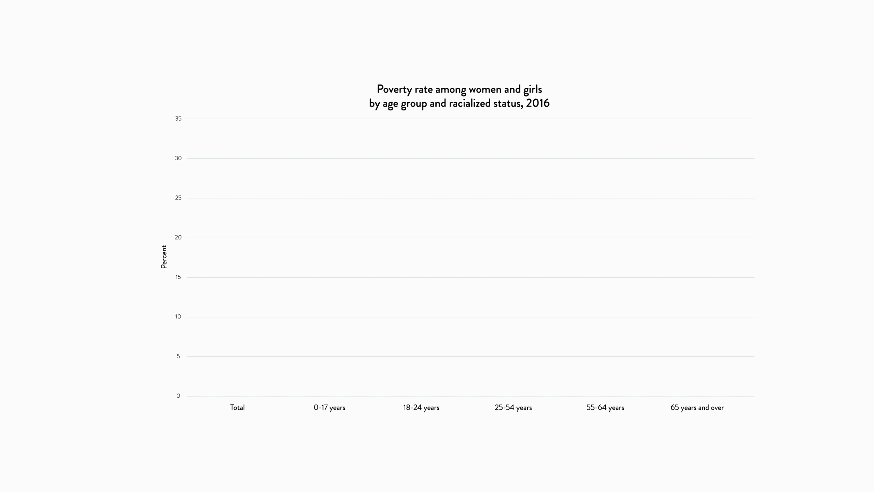Viewport: 874px width, 492px height.
Task: Select the 15 y-axis tick value
Action: (178, 277)
